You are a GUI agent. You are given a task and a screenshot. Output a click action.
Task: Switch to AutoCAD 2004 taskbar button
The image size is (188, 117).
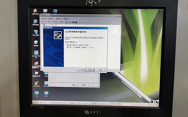tap(60, 103)
